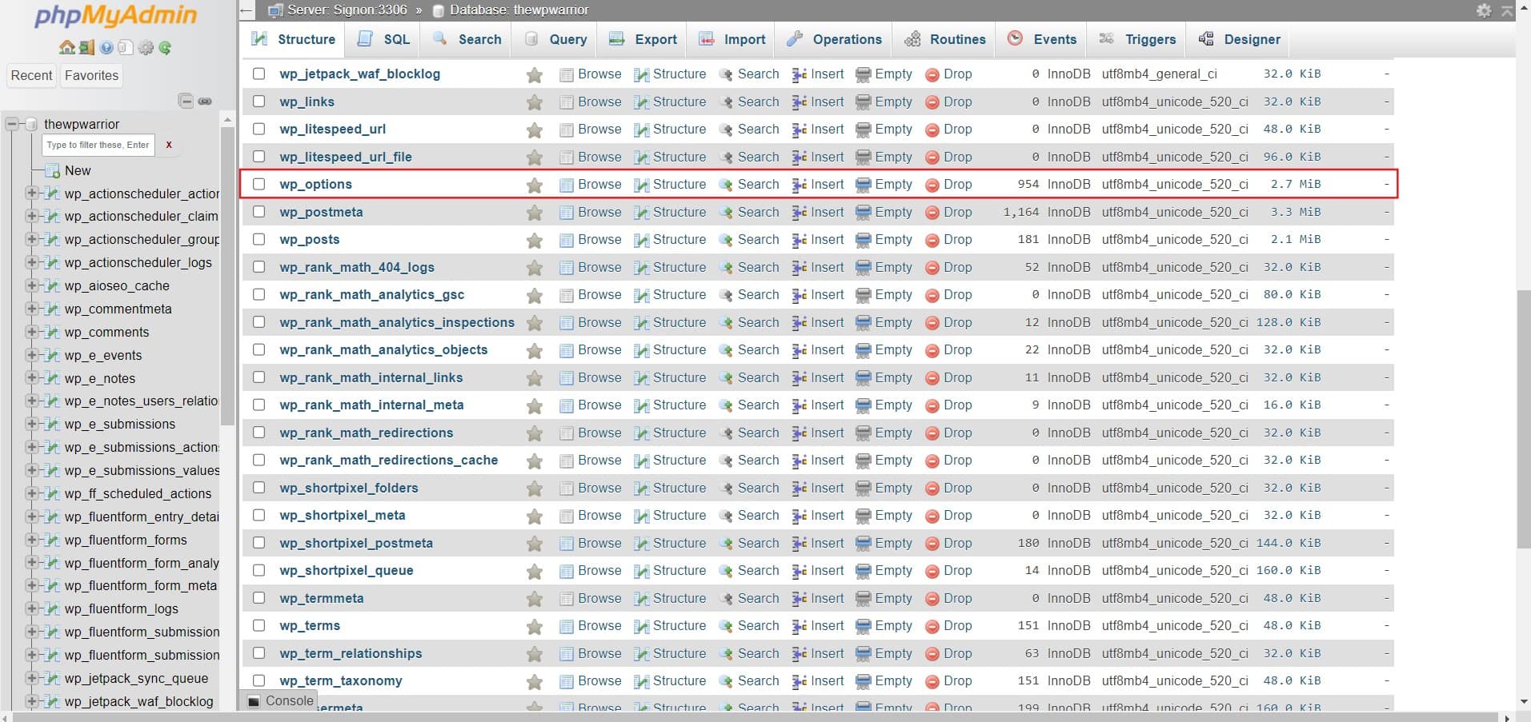
Task: Expand wp_fluentform_forms tree node
Action: coord(32,540)
